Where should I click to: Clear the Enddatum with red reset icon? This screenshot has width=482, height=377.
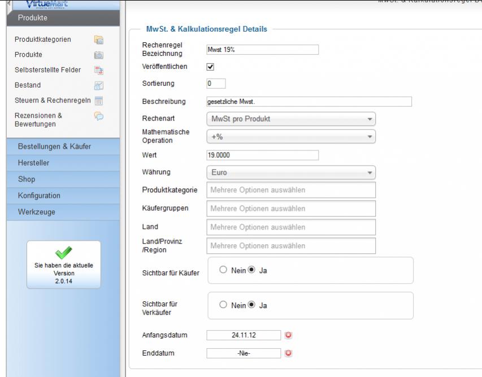tap(288, 353)
